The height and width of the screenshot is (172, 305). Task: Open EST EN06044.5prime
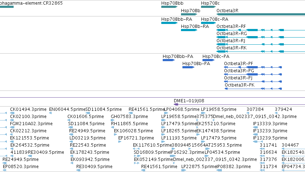(67, 109)
